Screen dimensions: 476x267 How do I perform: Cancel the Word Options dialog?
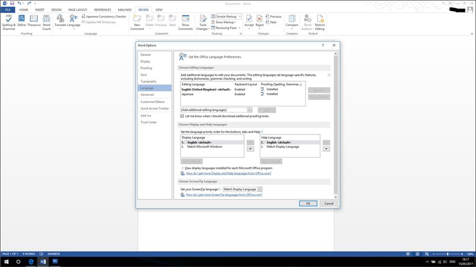[329, 203]
